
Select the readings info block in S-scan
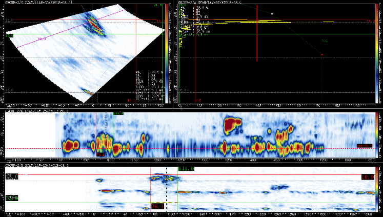coord(150,86)
